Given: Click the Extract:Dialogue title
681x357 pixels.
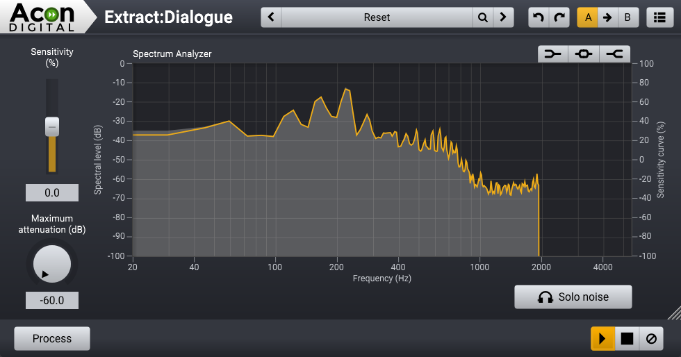Looking at the screenshot, I should point(168,17).
